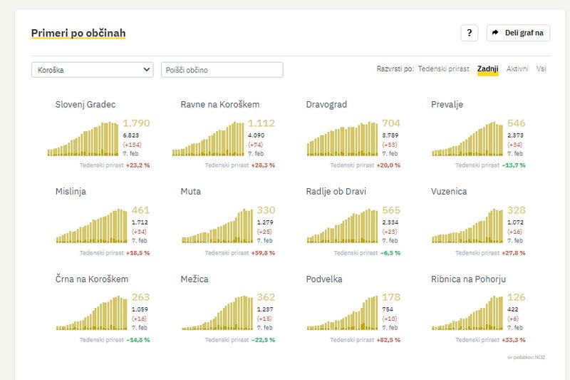This screenshot has height=380, width=570.
Task: Click the question mark help button
Action: [469, 33]
